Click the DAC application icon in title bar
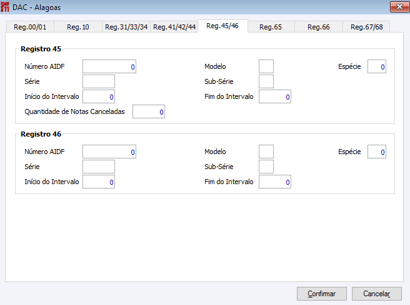This screenshot has height=305, width=410. [6, 6]
